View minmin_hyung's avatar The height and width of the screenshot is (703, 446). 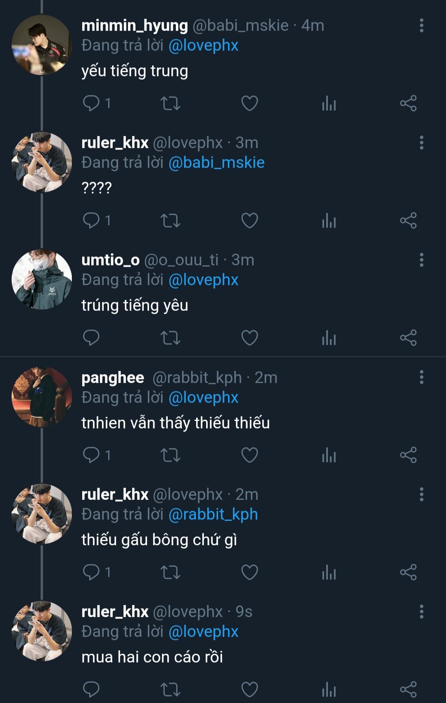pos(42,45)
